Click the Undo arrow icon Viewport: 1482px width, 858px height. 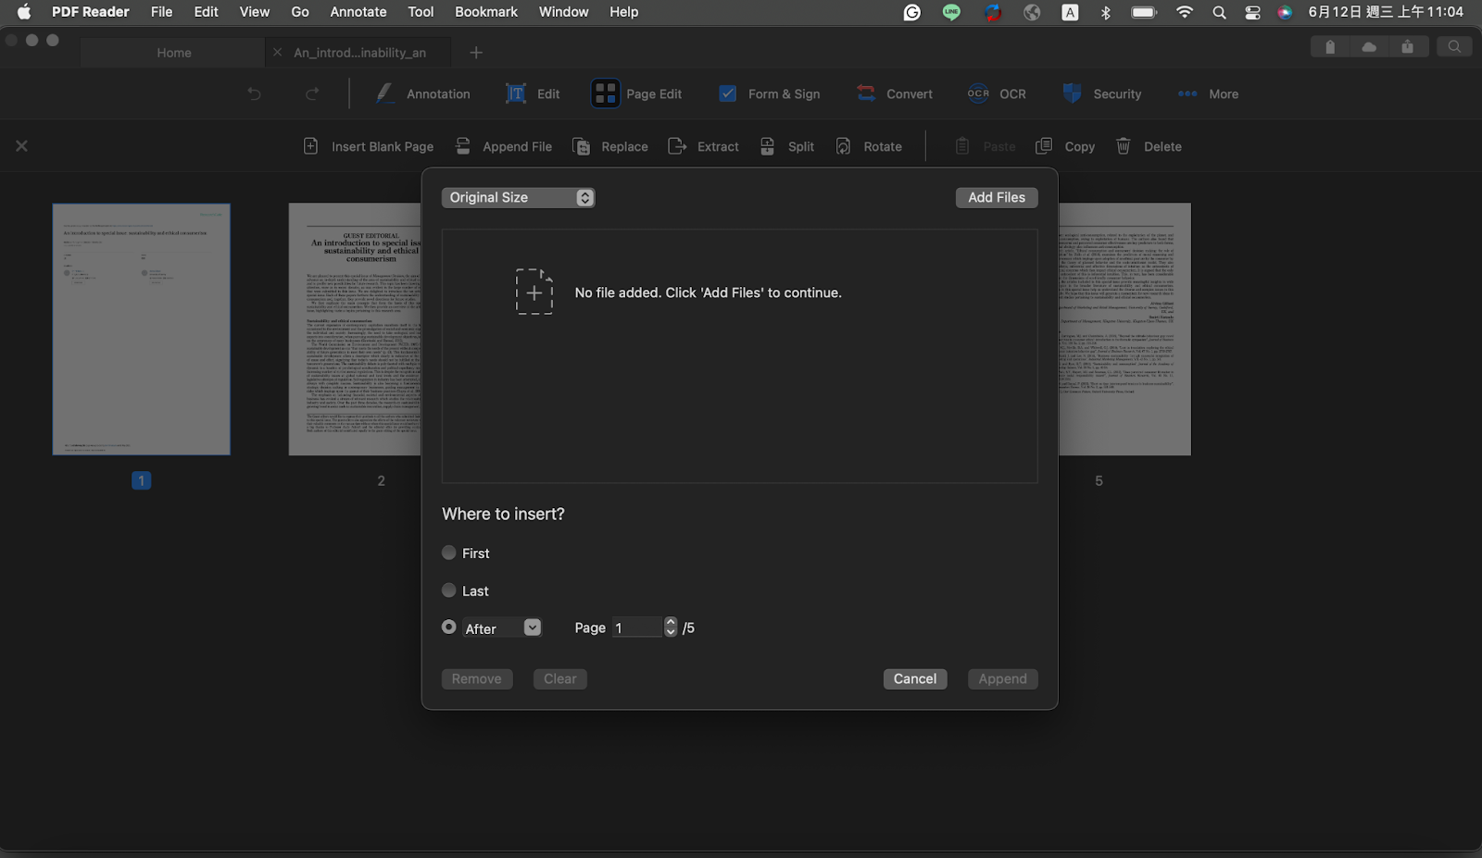pos(254,93)
